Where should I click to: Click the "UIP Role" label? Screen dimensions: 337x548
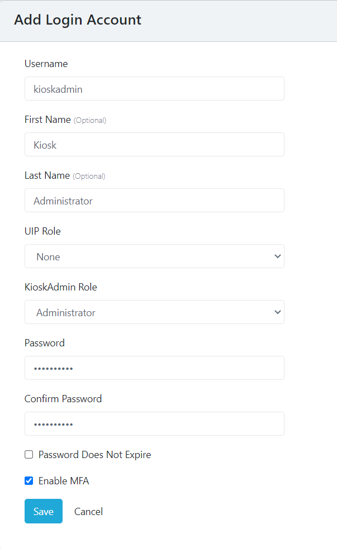click(42, 231)
